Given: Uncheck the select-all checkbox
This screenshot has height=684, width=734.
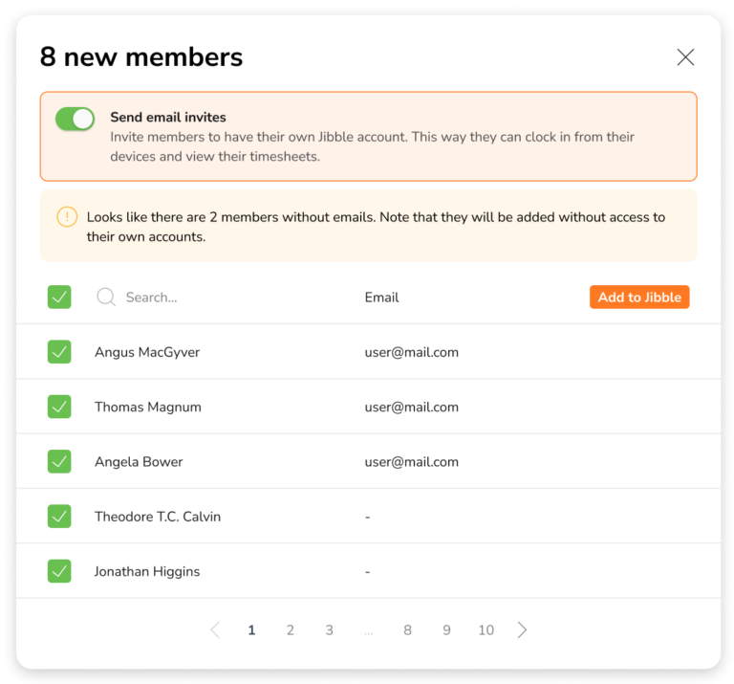Looking at the screenshot, I should pyautogui.click(x=59, y=297).
